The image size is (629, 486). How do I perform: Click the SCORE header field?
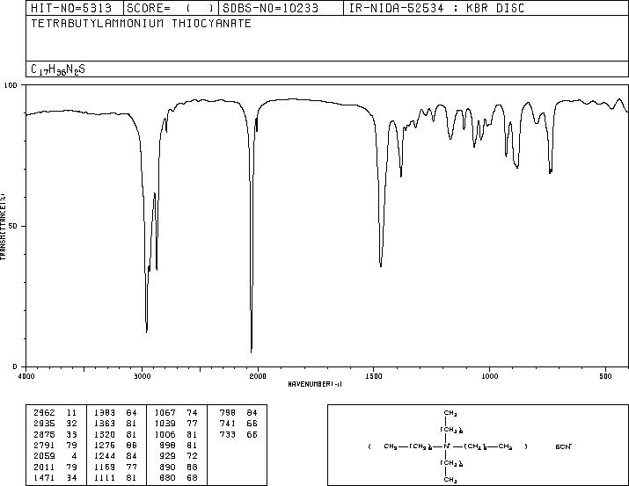click(x=171, y=8)
